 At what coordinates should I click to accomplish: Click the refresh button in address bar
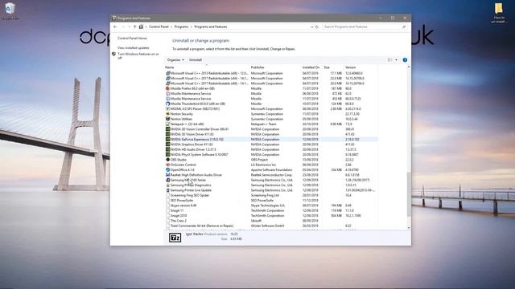tap(317, 26)
